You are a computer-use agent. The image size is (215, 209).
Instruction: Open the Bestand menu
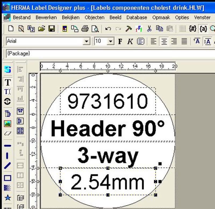[x=21, y=17]
